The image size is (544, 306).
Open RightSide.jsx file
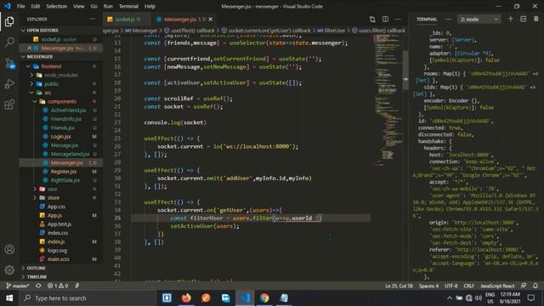pyautogui.click(x=61, y=180)
